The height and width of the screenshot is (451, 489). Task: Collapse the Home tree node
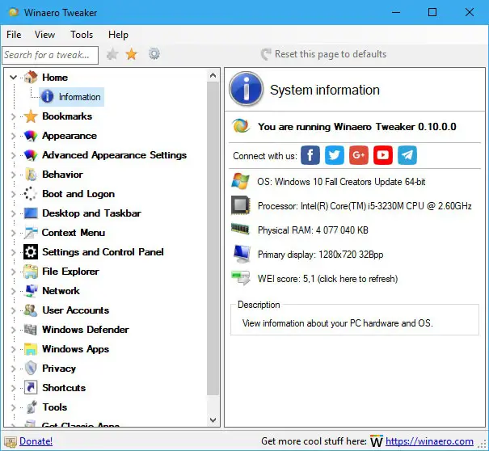click(x=13, y=77)
